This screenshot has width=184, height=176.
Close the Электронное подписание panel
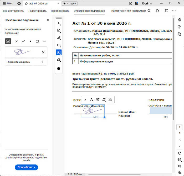pyautogui.click(x=48, y=20)
